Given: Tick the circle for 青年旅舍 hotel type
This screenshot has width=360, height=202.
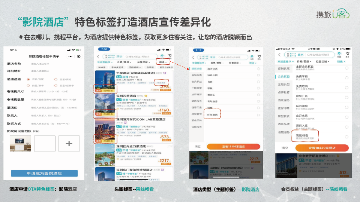Looking at the screenshot, I should (258, 101).
